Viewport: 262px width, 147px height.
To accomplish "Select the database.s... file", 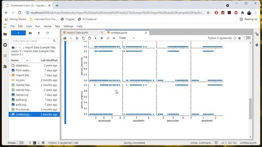I will coord(34,65).
